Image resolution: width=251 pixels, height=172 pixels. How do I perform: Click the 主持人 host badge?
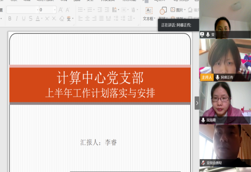(206, 77)
